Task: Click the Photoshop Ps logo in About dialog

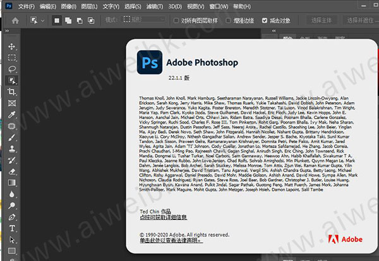Action: pos(150,62)
